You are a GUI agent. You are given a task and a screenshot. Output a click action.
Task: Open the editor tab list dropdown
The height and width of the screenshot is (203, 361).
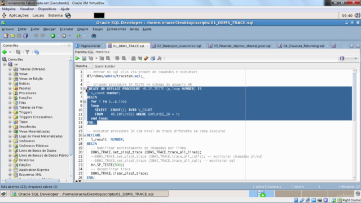point(358,46)
